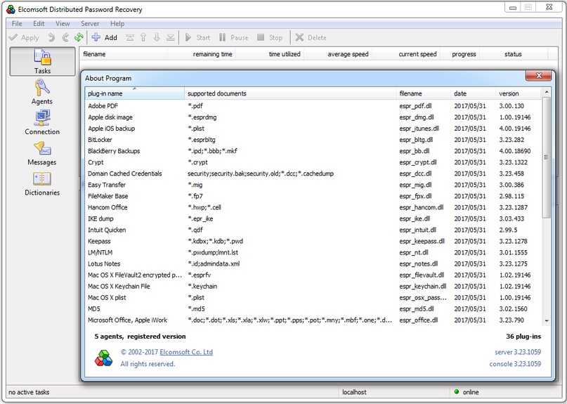
Task: Click the green online status indicator
Action: pyautogui.click(x=457, y=392)
